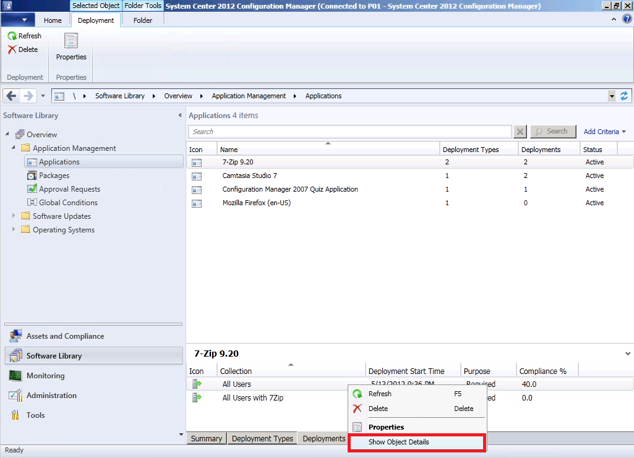Open workspace overflow arrow at pane bottom

[x=181, y=435]
